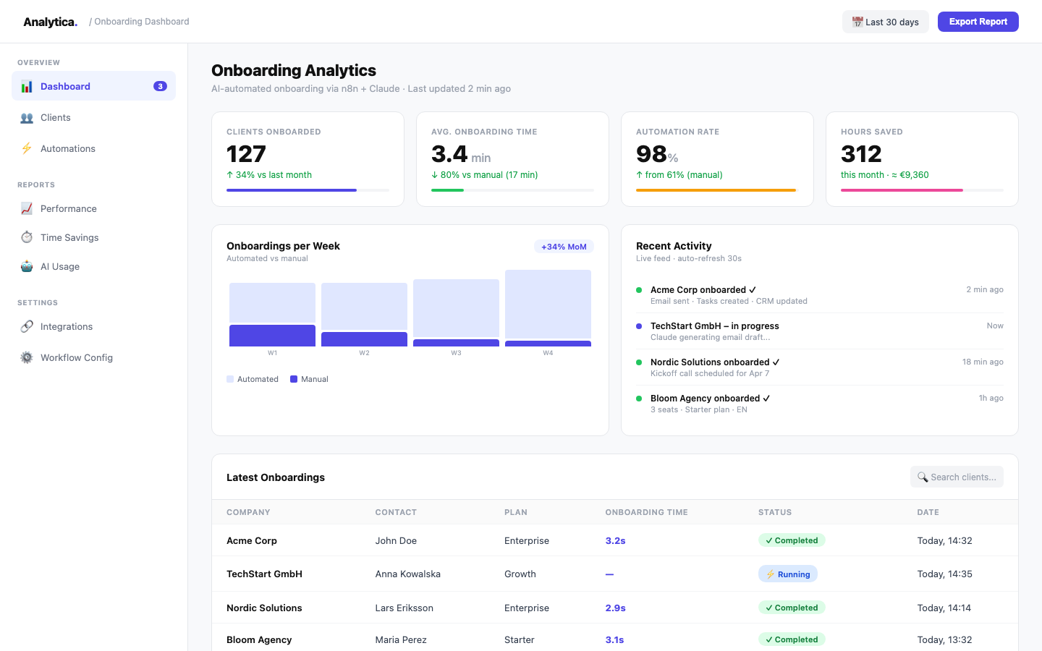Click the Automations lightning bolt icon
Image resolution: width=1042 pixels, height=651 pixels.
(27, 148)
